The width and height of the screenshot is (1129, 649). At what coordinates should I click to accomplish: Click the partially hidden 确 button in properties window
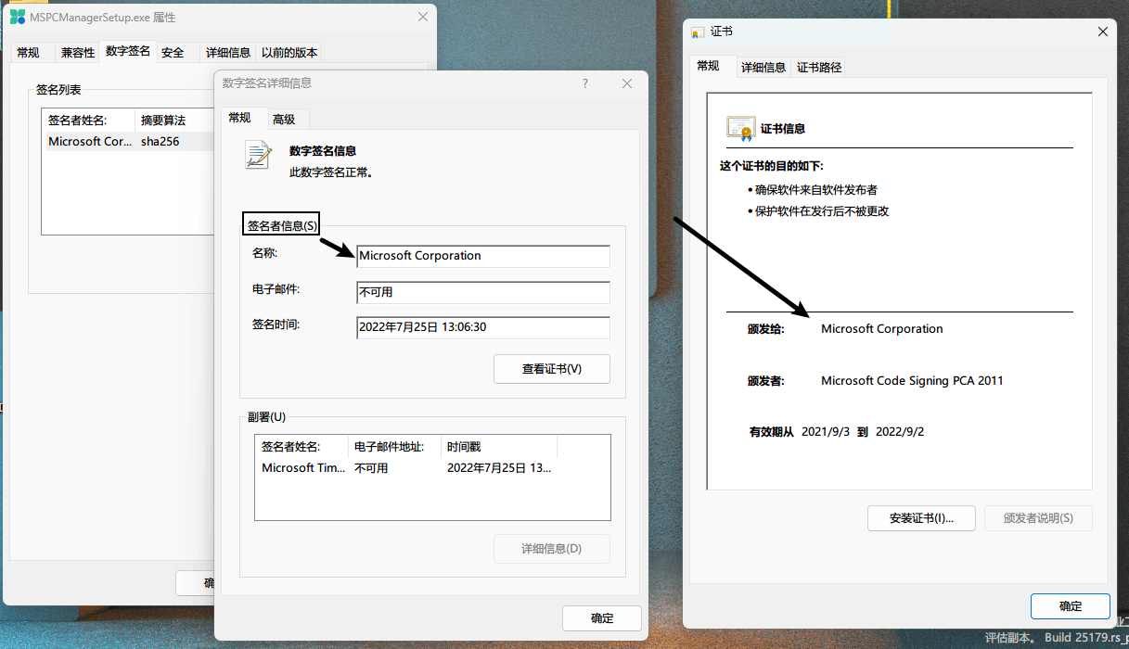tap(196, 583)
